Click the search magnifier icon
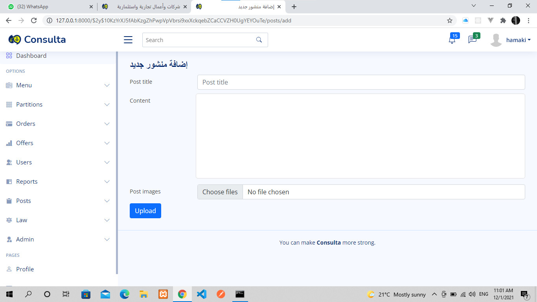This screenshot has width=537, height=302. coord(259,40)
